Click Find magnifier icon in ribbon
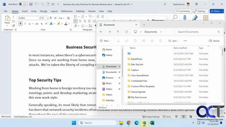Image resolution: width=226 pixels, height=127 pixels. point(175,18)
